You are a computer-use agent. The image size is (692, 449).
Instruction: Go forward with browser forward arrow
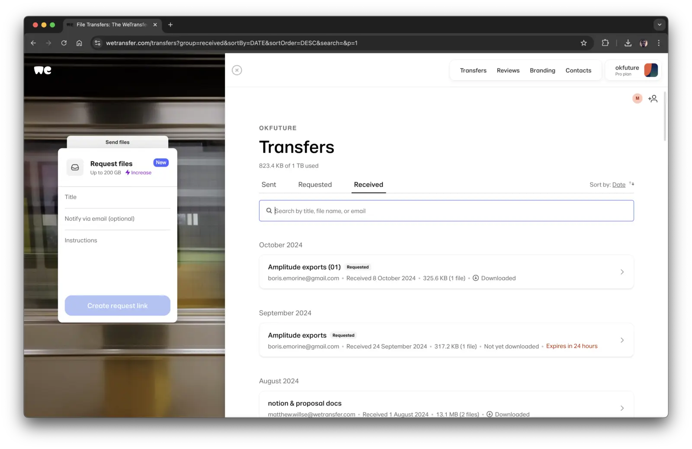pyautogui.click(x=48, y=43)
